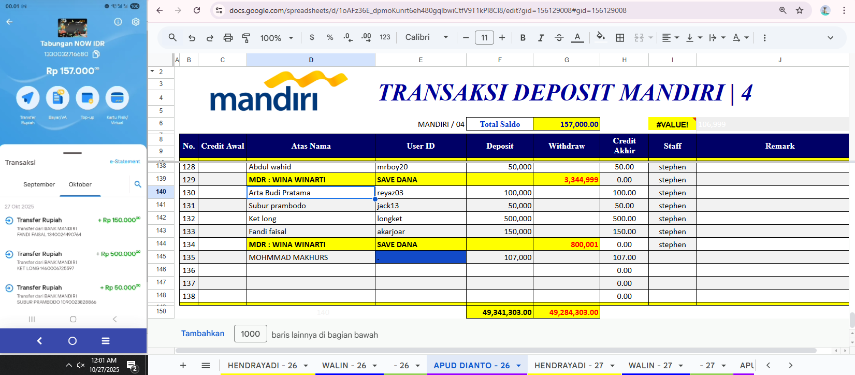The image size is (855, 375).
Task: Go back in the browser
Action: pos(160,10)
